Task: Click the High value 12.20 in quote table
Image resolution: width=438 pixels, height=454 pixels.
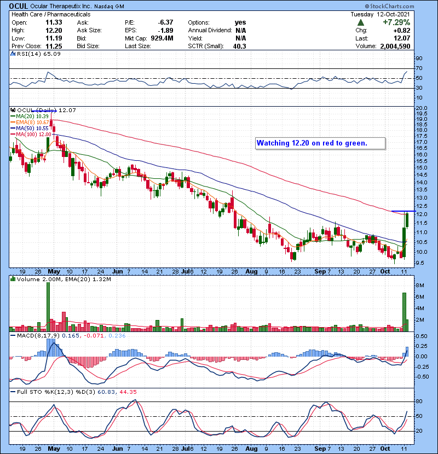Action: [54, 31]
